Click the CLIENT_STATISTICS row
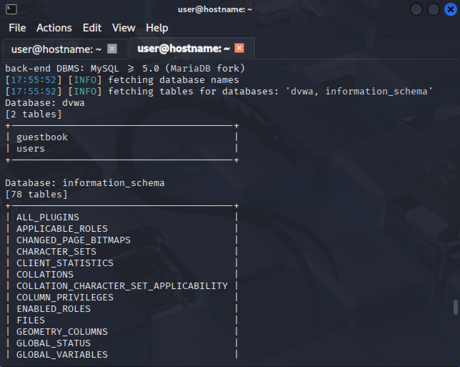The height and width of the screenshot is (367, 460). [121, 263]
